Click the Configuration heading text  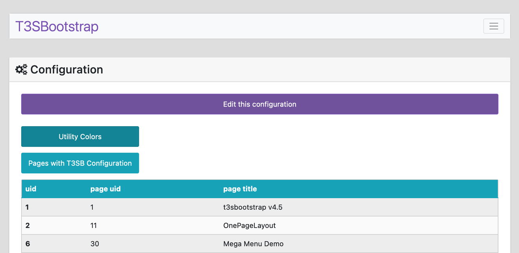click(66, 70)
